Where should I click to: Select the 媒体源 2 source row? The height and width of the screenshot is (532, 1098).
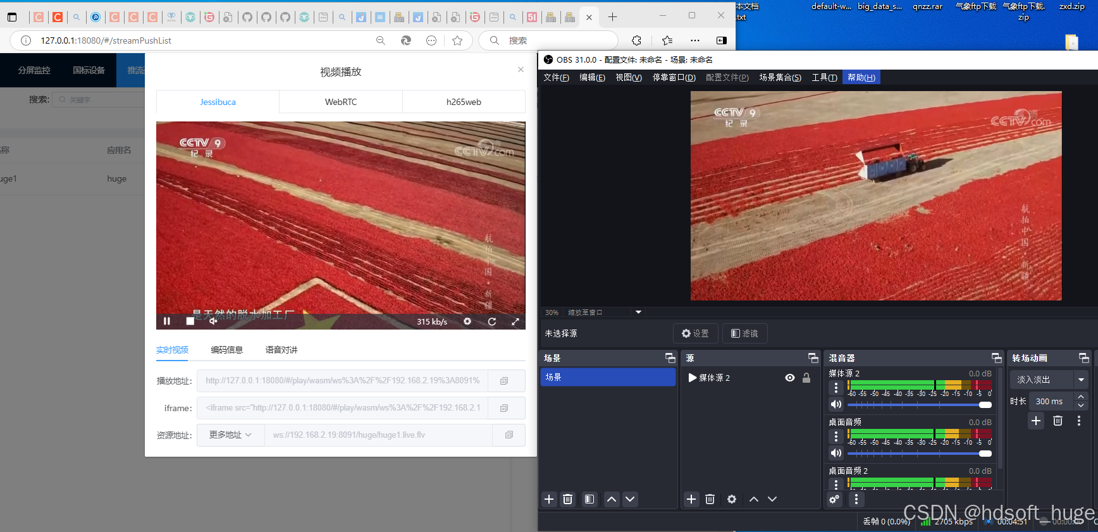click(750, 378)
